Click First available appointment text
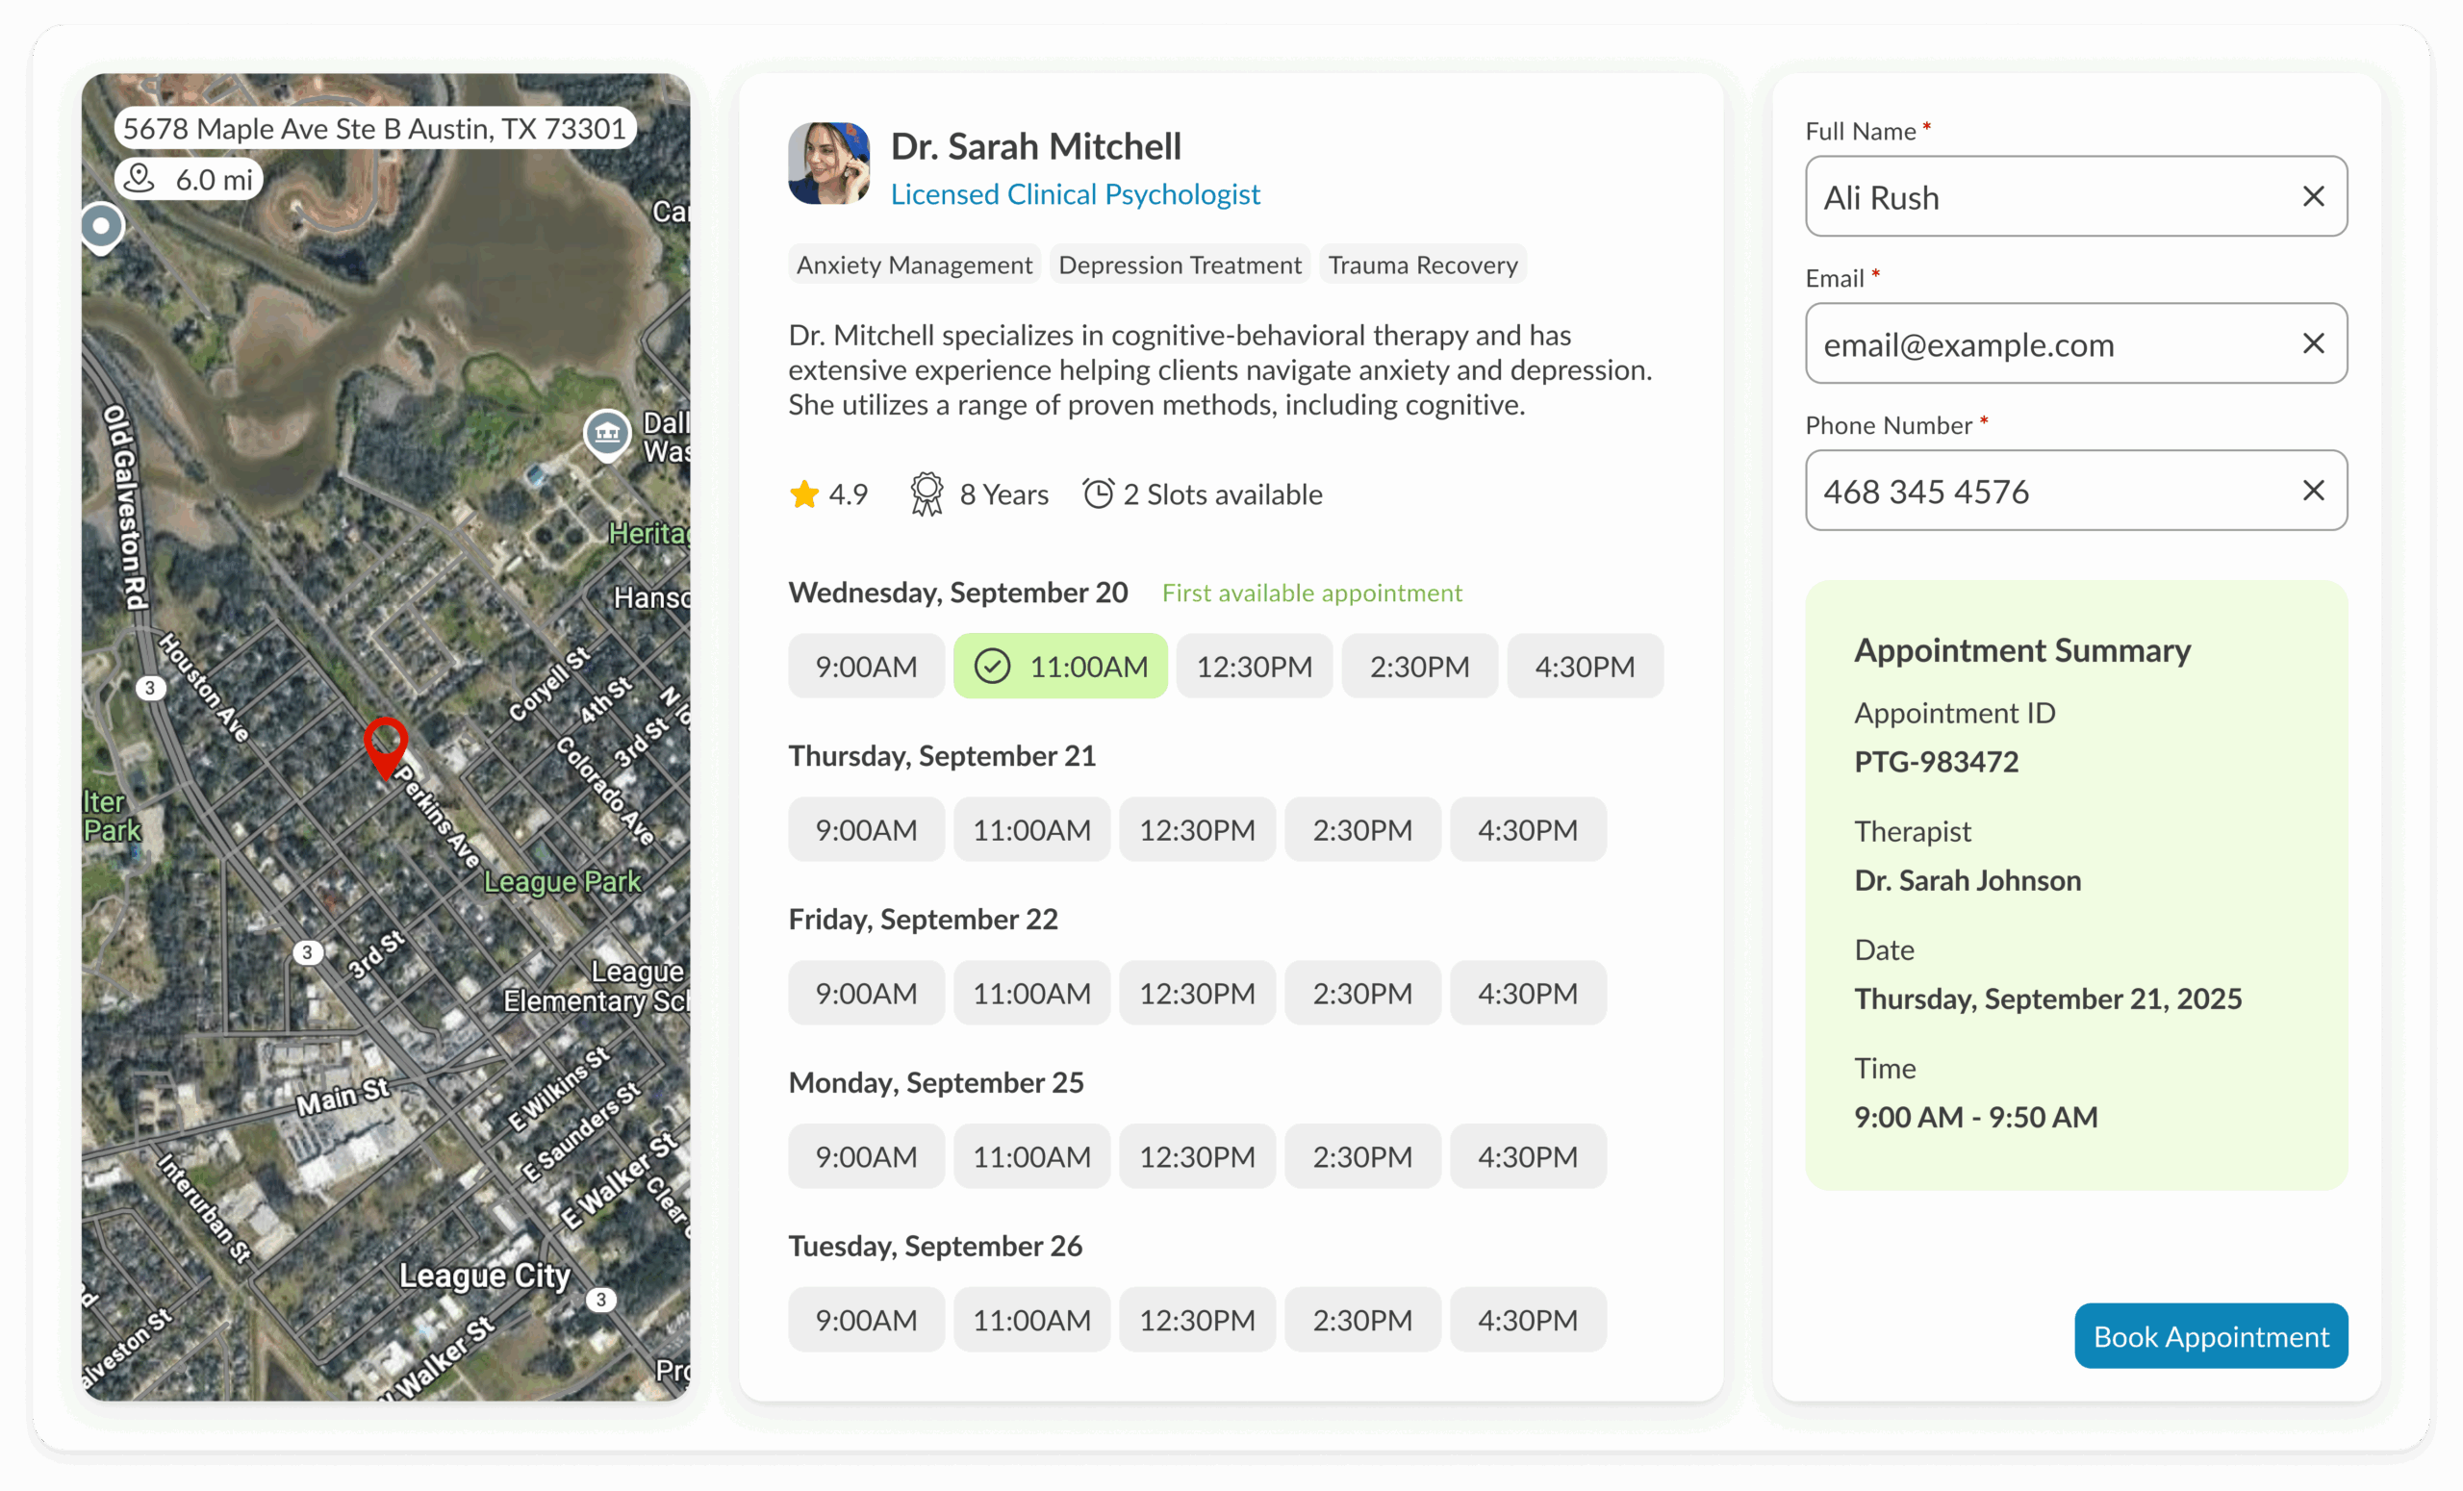Image resolution: width=2463 pixels, height=1491 pixels. click(1311, 593)
